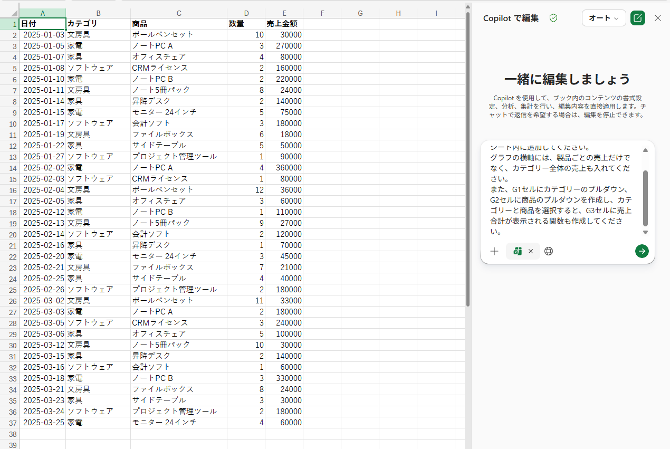The image size is (670, 449).
Task: Close the Copilot editing pane
Action: [658, 18]
